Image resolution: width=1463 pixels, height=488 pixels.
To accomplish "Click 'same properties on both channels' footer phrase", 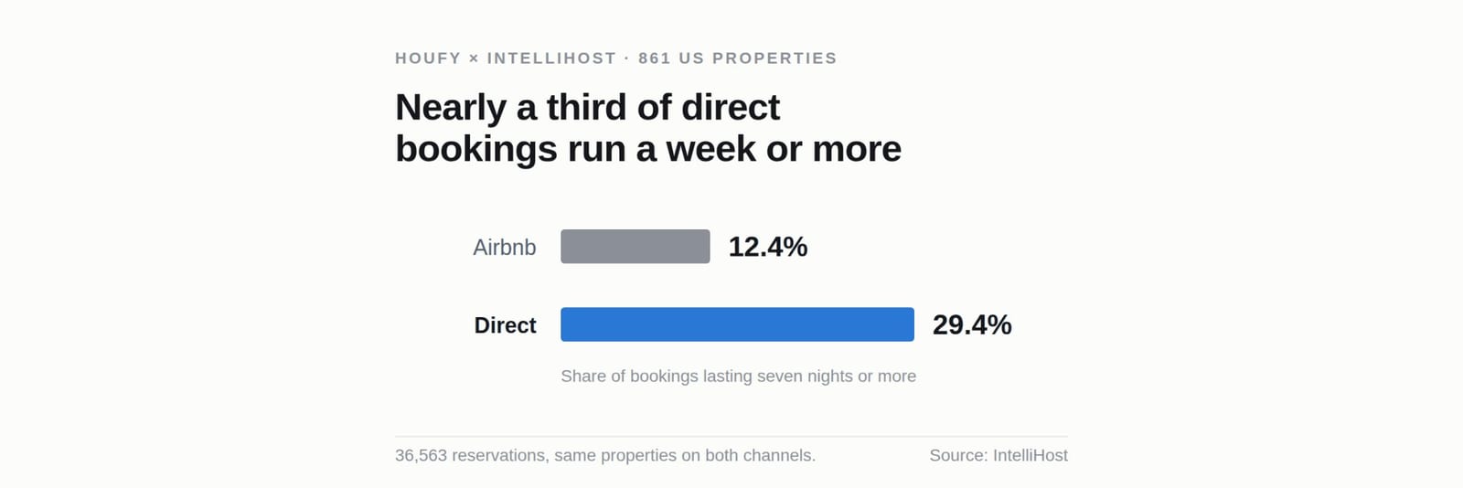I will [683, 455].
